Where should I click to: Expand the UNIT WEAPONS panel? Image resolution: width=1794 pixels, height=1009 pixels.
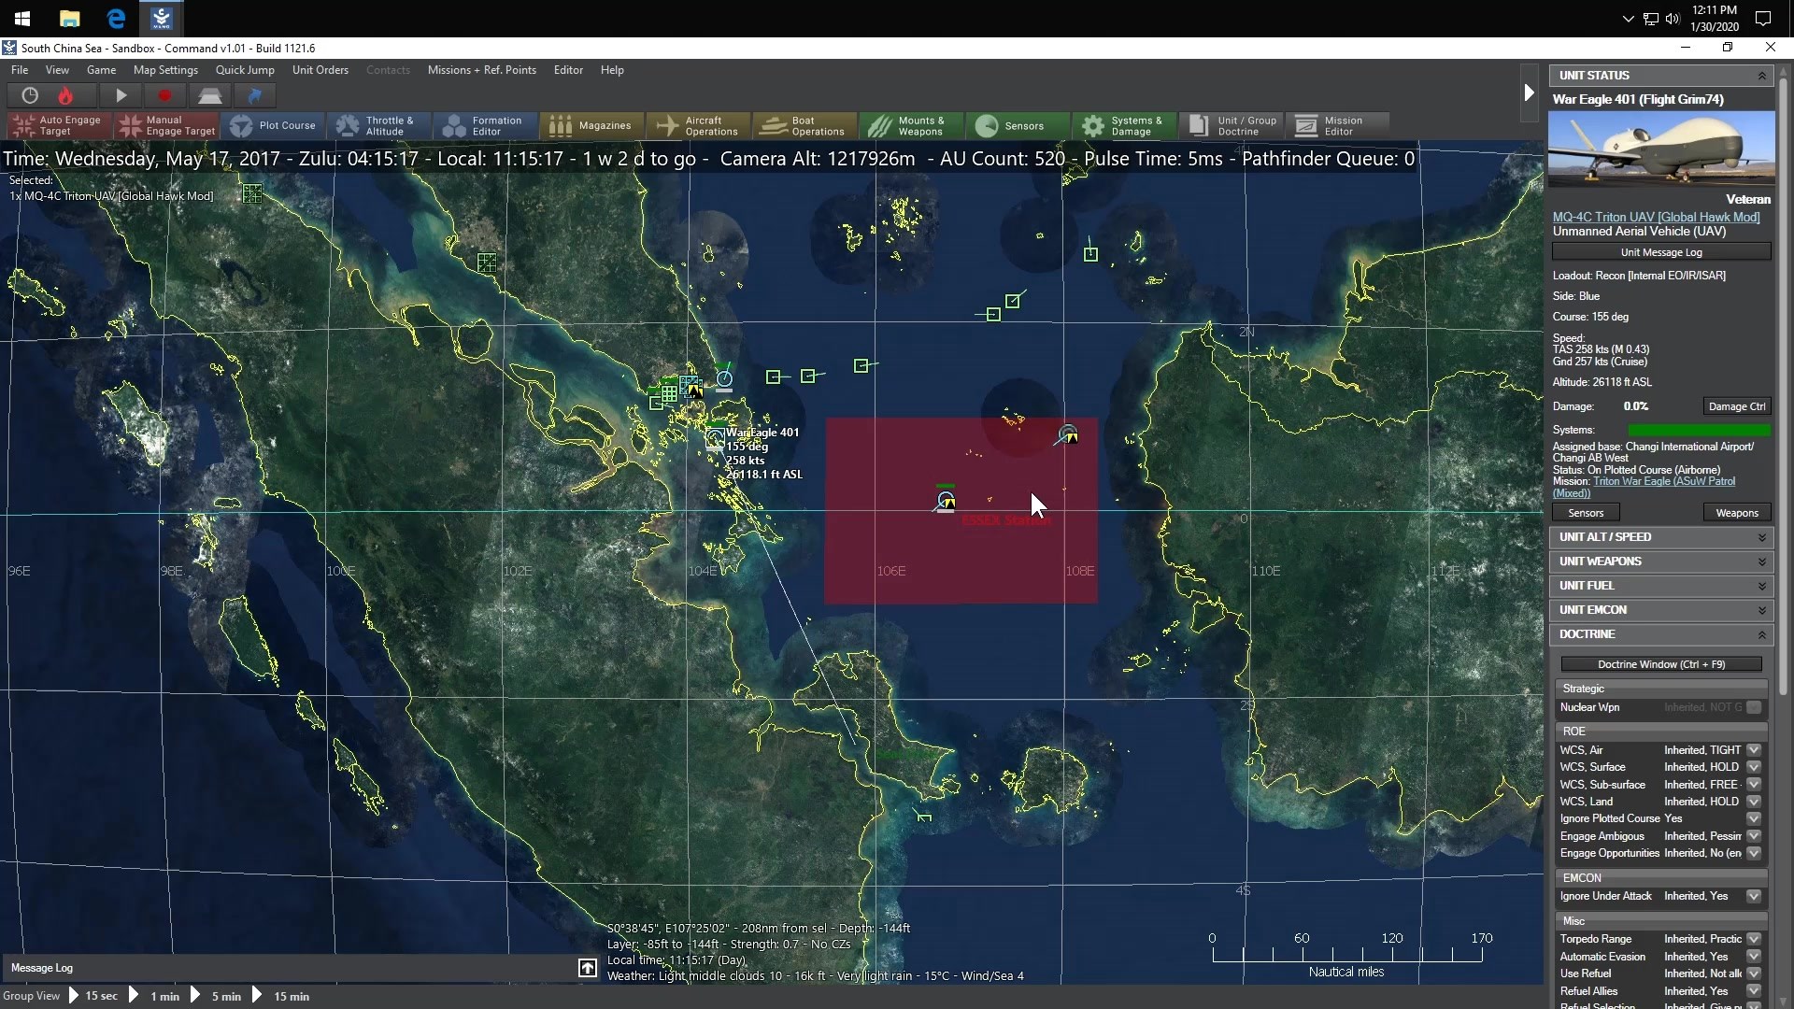pos(1761,561)
